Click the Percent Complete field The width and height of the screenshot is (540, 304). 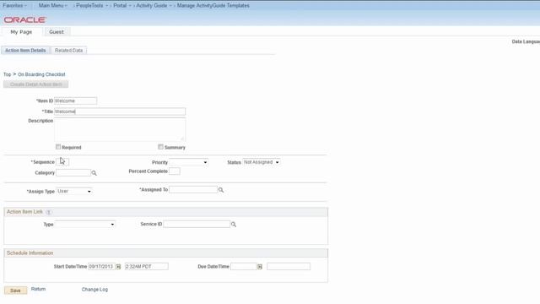[x=175, y=171]
